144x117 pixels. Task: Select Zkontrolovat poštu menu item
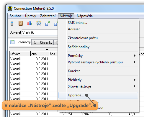(98, 38)
